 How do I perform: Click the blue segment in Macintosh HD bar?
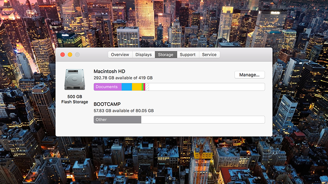(x=127, y=87)
